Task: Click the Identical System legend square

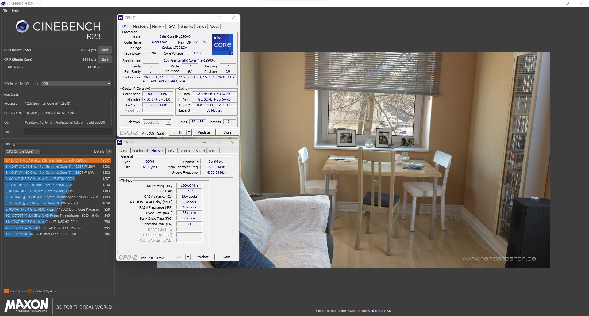Action: (29, 291)
